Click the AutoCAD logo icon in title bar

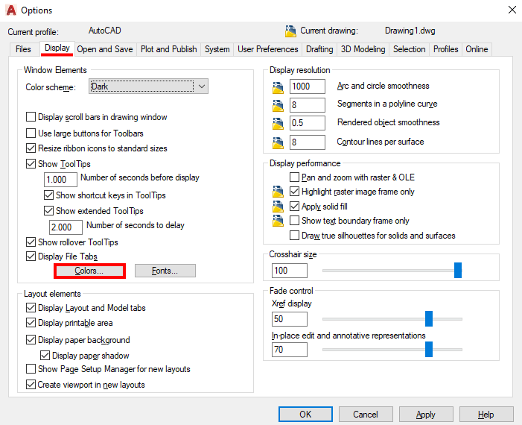pos(11,10)
